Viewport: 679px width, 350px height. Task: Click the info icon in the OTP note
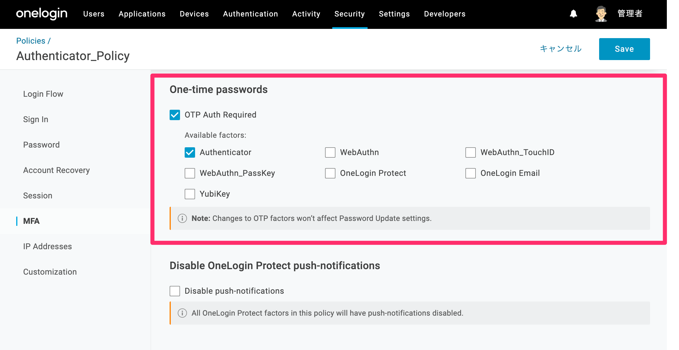point(182,218)
